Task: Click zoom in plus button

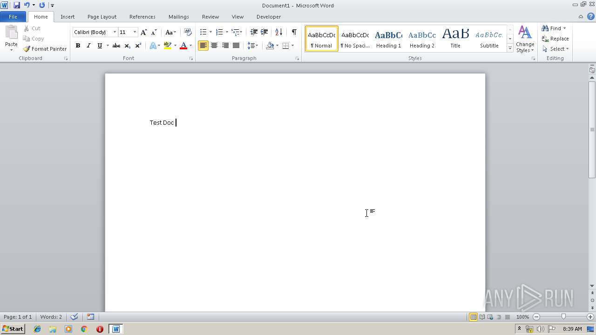Action: (591, 317)
